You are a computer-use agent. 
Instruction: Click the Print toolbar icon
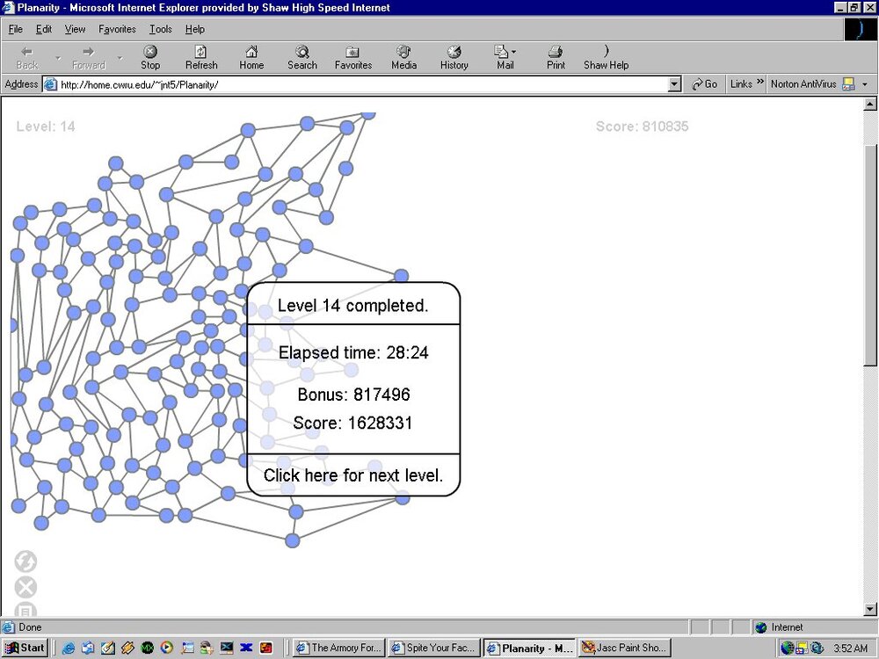[x=556, y=57]
